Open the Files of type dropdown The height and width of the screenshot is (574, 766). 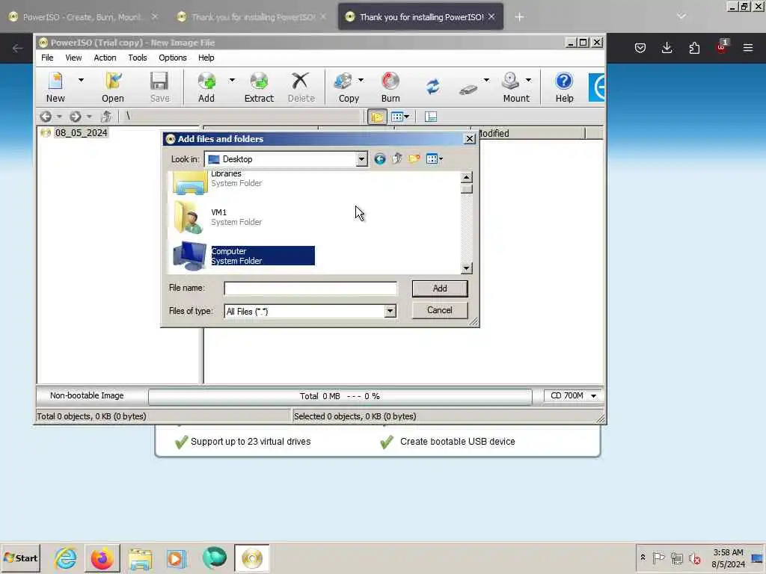pyautogui.click(x=389, y=312)
